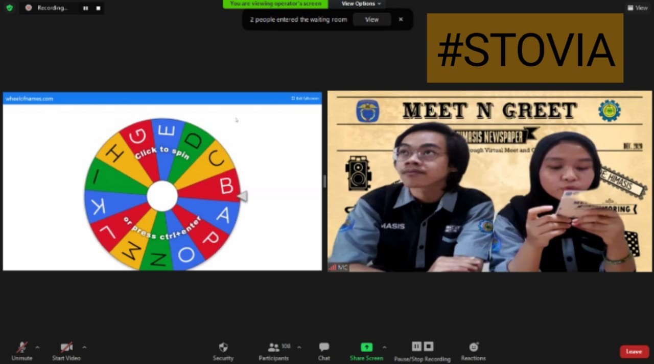
Task: Click the red B wheel segment
Action: (220, 187)
